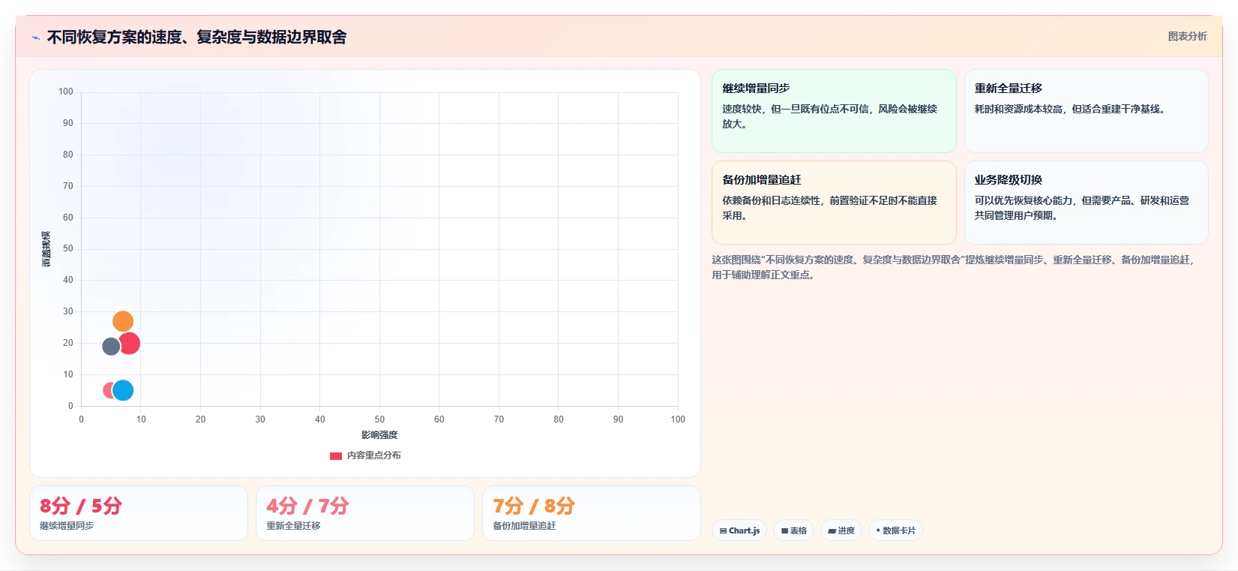
Task: Click the paragraph starting 这张图围绕
Action: (952, 267)
